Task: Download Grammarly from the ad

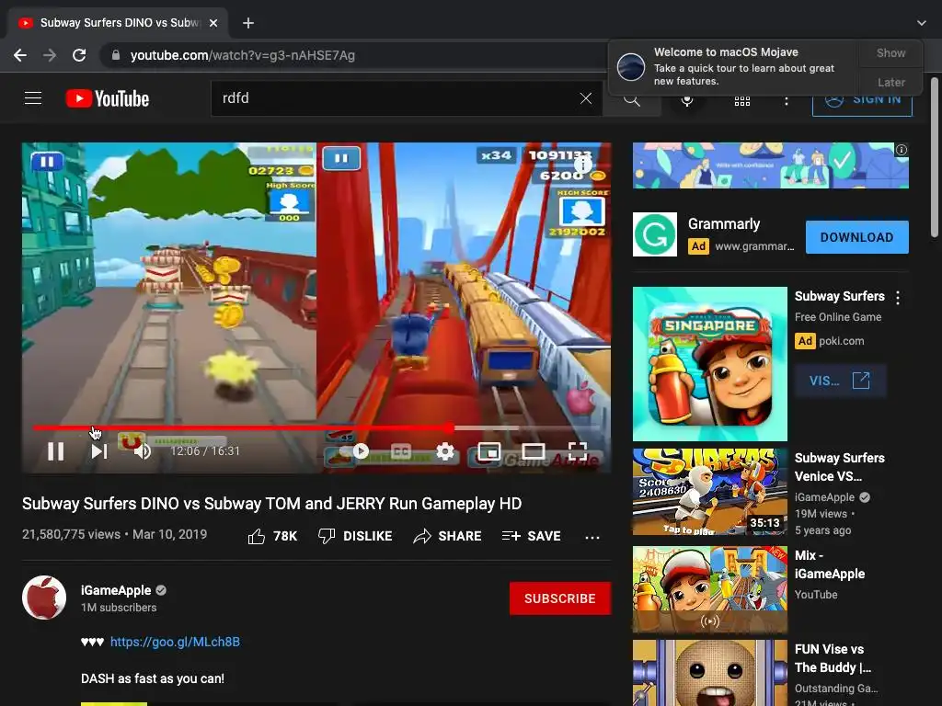Action: click(x=856, y=237)
